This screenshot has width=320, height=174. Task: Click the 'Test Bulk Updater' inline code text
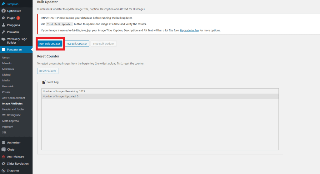coord(60,24)
